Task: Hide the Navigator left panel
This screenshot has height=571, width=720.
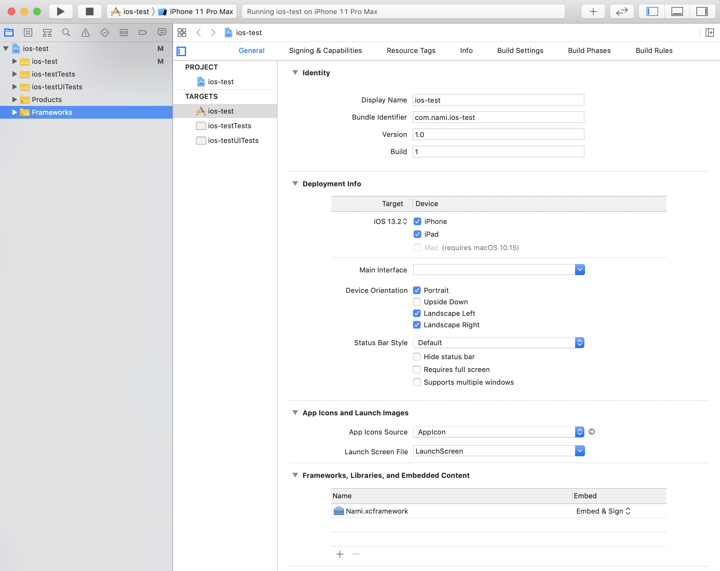Action: pos(651,12)
